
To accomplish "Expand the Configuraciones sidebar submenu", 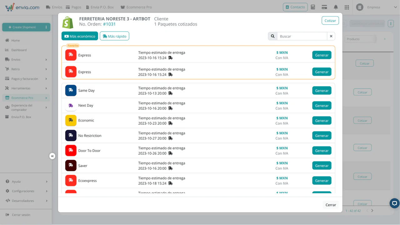I will [x=47, y=191].
